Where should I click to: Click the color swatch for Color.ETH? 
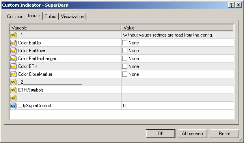tap(125, 66)
